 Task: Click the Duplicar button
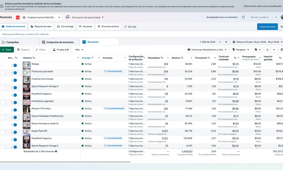point(23,50)
